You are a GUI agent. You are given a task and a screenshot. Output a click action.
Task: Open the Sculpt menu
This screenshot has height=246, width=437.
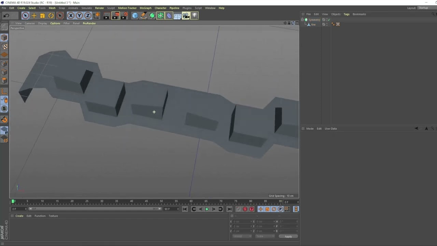coord(111,8)
